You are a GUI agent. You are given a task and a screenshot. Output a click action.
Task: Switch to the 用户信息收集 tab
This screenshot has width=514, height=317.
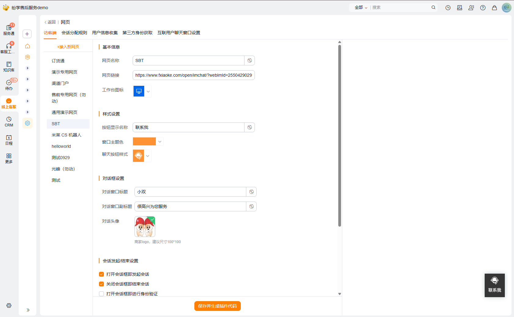(x=105, y=33)
